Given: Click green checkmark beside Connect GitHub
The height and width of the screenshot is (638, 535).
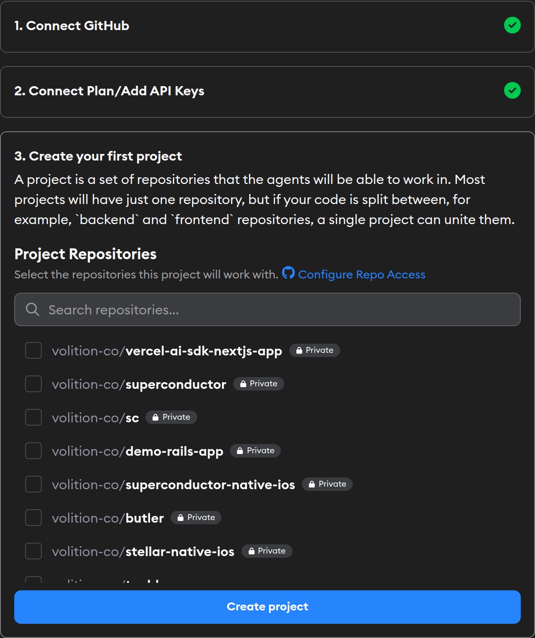Looking at the screenshot, I should coord(512,25).
